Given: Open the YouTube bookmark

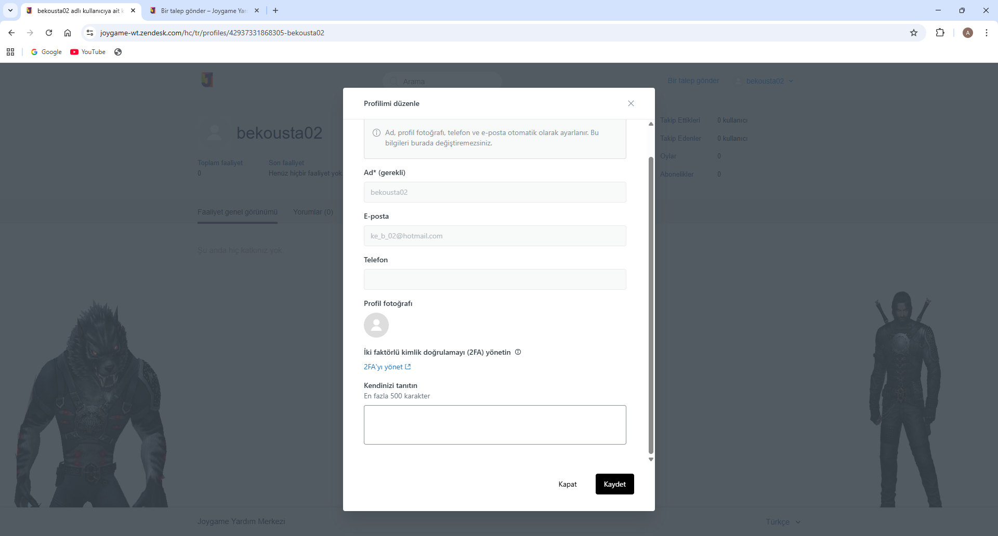Looking at the screenshot, I should (88, 52).
